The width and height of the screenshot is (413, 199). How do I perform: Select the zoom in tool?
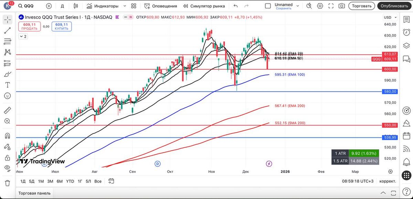tap(7, 121)
